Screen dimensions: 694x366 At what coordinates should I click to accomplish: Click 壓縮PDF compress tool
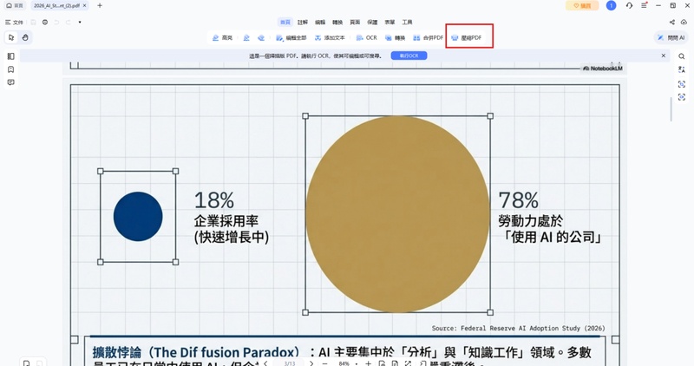pos(467,38)
